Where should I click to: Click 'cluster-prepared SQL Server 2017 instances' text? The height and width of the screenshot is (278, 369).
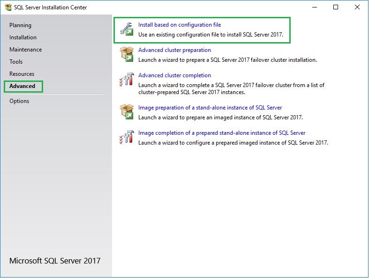192,92
